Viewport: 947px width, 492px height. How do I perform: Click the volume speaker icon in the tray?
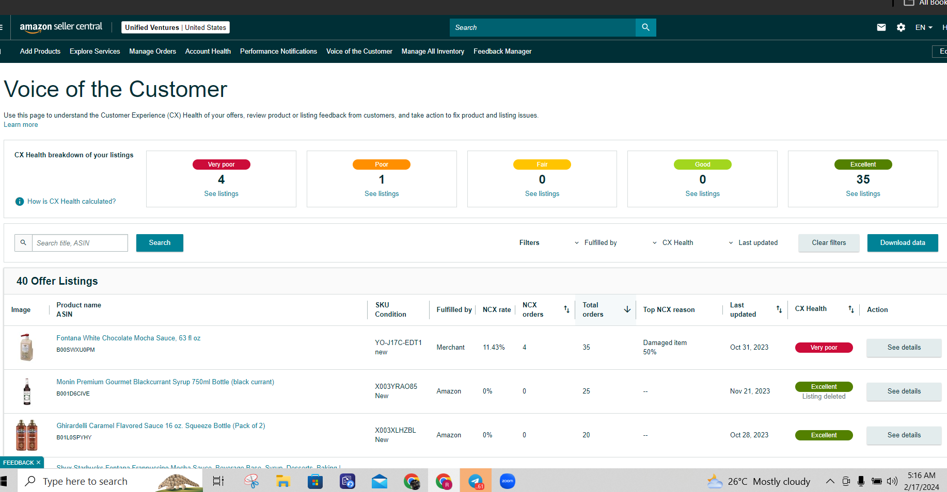[892, 481]
